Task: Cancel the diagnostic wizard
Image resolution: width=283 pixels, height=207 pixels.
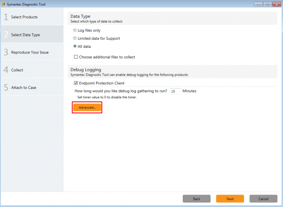Action: pos(263,199)
